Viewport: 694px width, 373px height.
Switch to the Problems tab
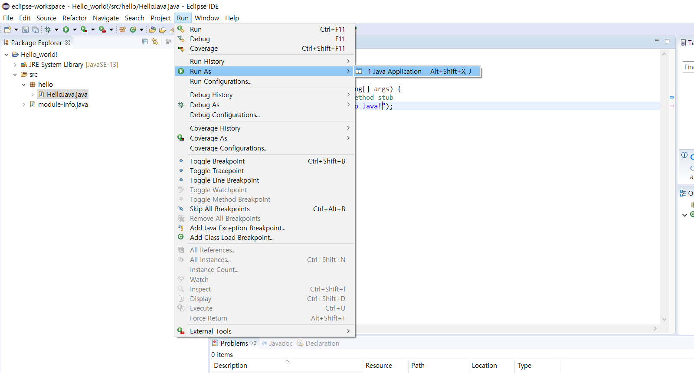[234, 344]
